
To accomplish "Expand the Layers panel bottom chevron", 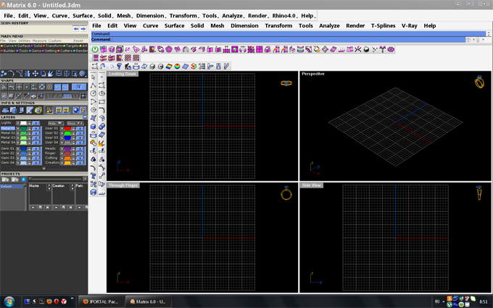I will pos(43,168).
